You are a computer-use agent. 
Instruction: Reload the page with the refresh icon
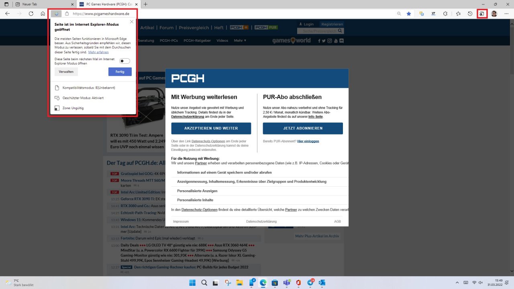point(31,14)
